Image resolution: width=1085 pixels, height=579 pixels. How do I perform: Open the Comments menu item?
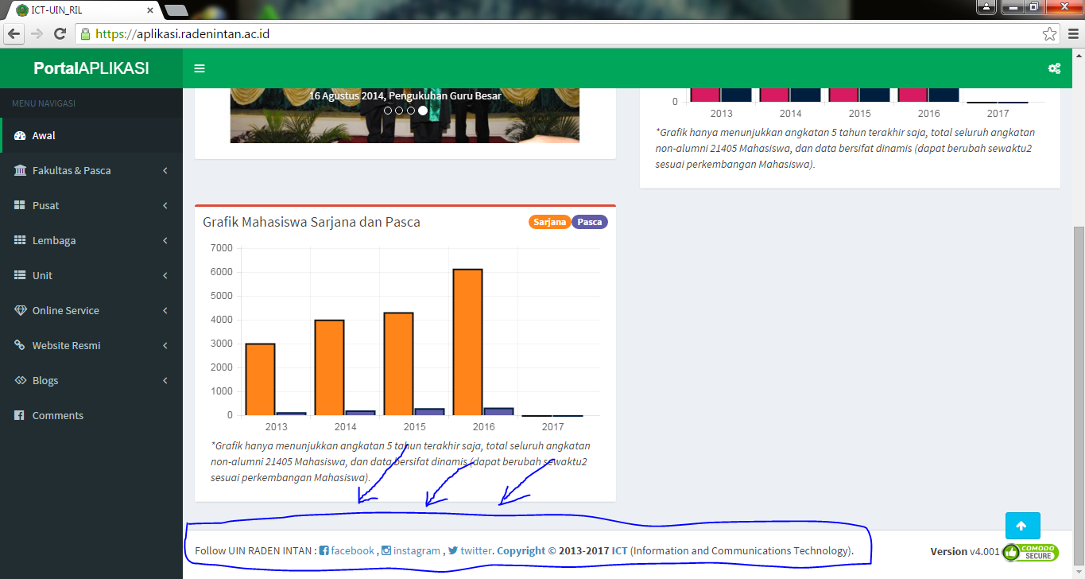pos(91,415)
